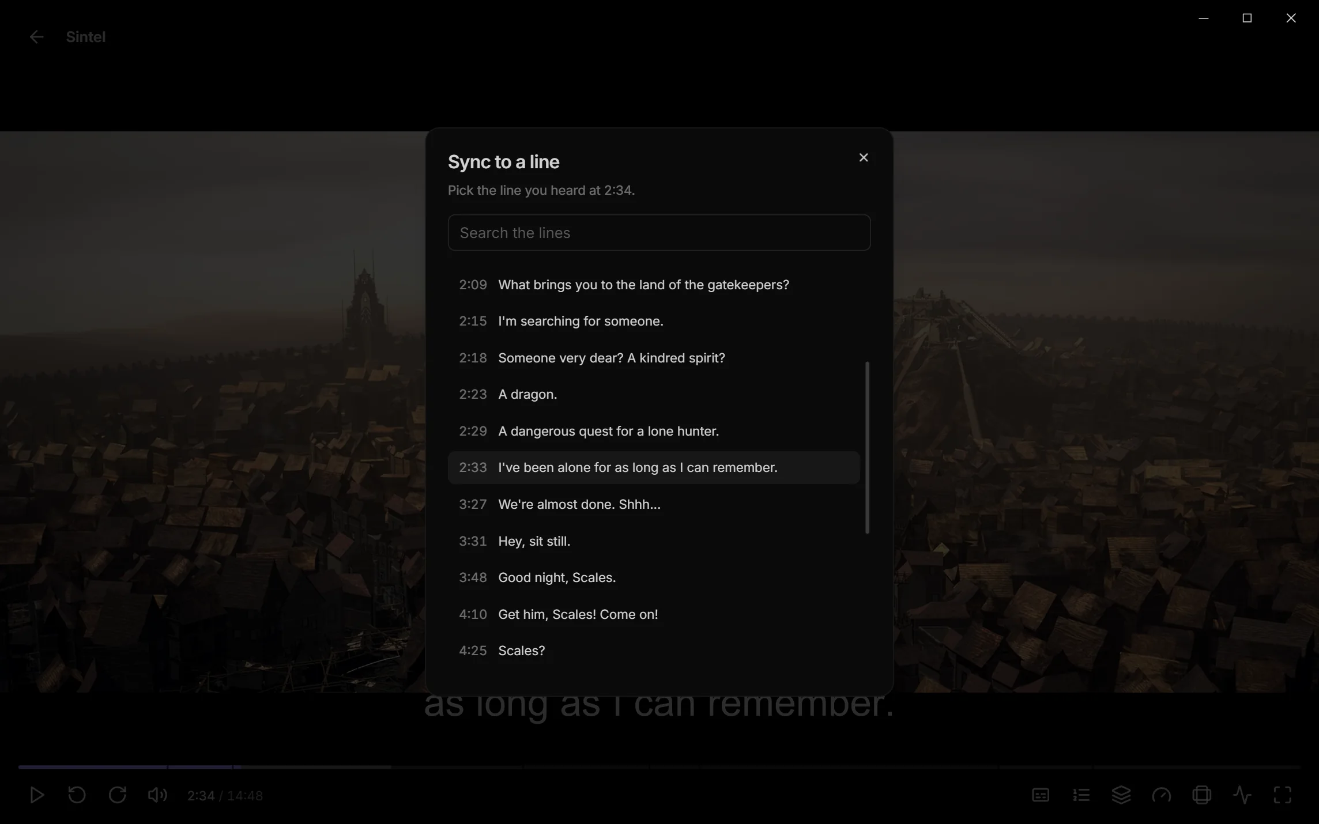
Task: Pick "A dangerous quest for a lone hunter."
Action: click(654, 431)
